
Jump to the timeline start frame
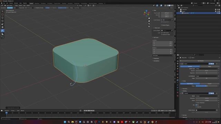click(x=85, y=111)
